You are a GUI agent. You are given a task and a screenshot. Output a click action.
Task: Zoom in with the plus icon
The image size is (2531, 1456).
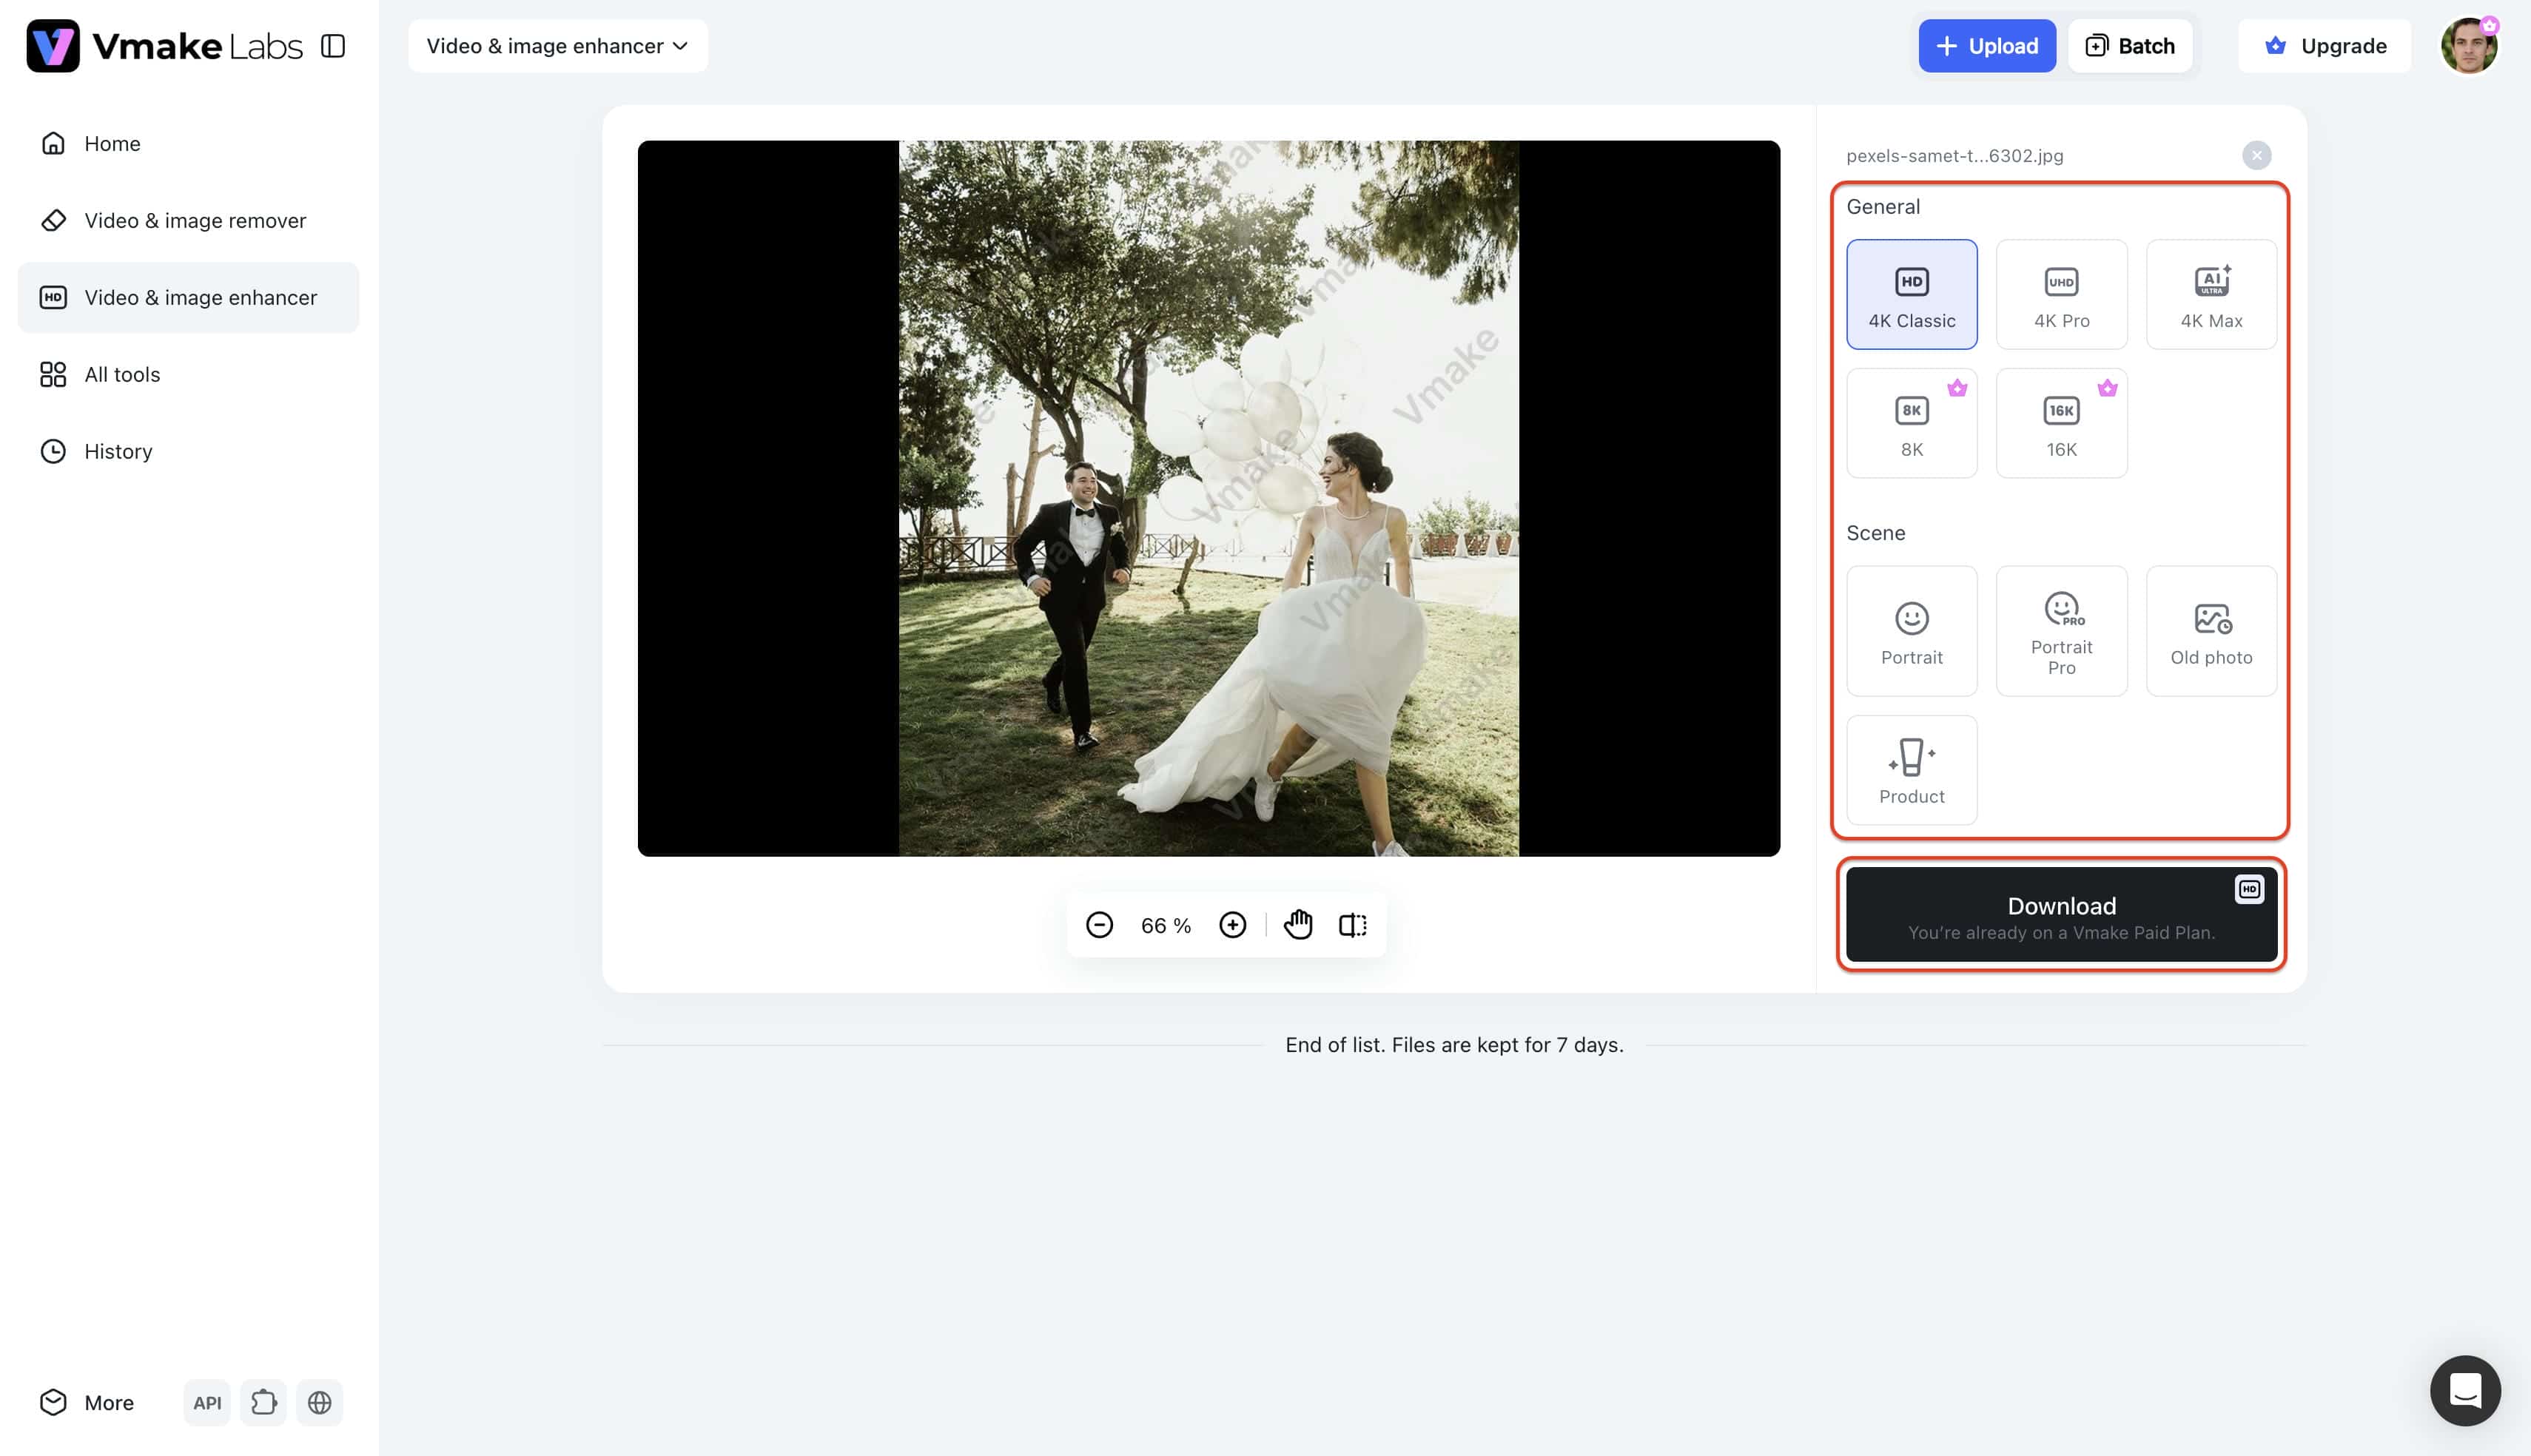(x=1232, y=925)
